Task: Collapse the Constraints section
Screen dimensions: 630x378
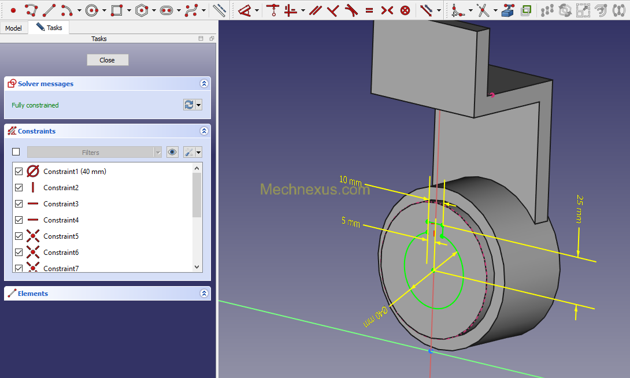Action: coord(204,131)
